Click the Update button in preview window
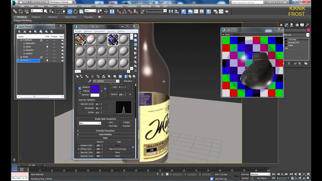The height and width of the screenshot is (181, 322). (x=236, y=34)
